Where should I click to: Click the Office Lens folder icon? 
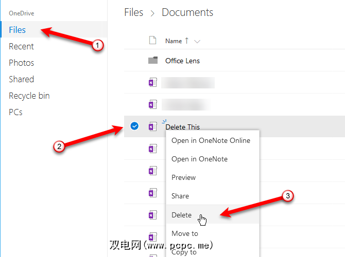click(153, 60)
